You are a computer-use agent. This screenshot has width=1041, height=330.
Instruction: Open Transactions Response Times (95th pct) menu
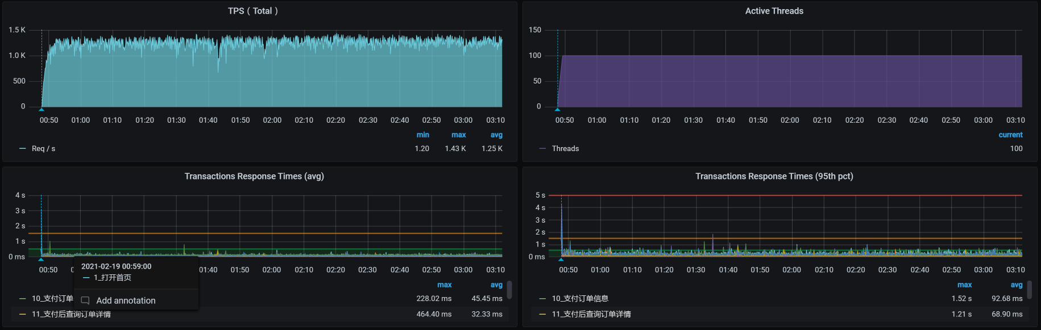coord(774,176)
